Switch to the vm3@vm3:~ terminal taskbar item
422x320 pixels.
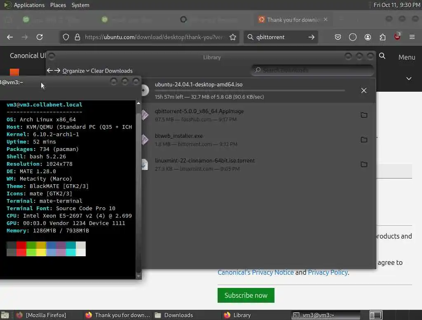tap(326, 315)
